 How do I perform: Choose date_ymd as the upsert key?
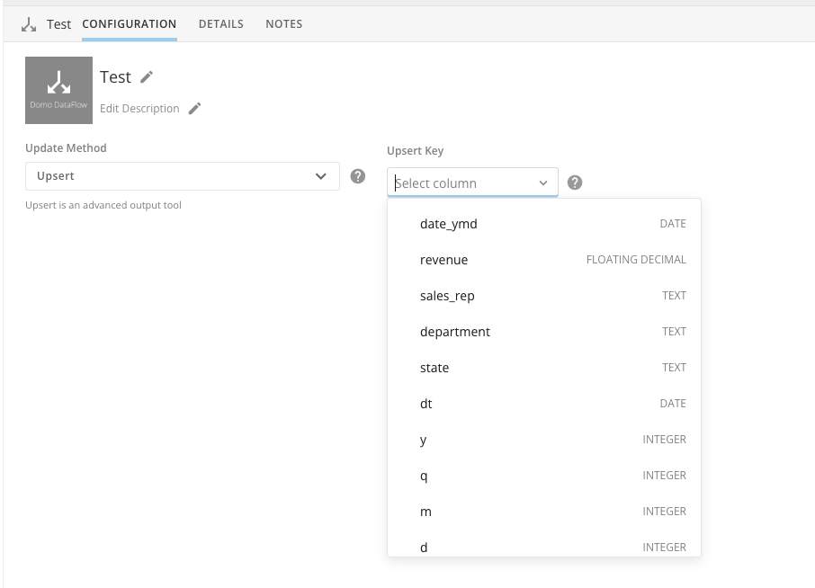(544, 224)
